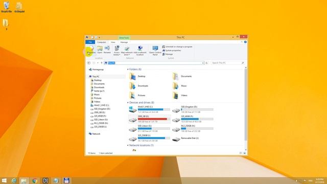Open the address bar history dropdown
The image size is (327, 184).
pos(203,63)
